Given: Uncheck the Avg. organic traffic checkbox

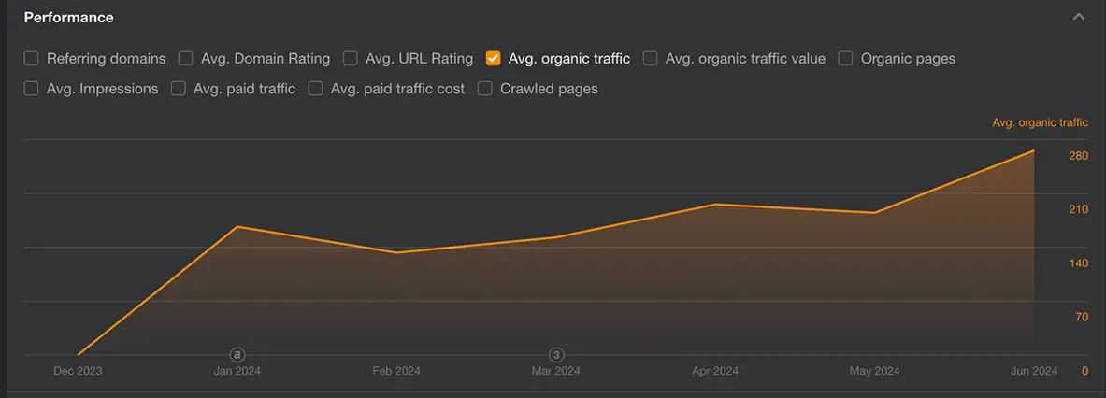Looking at the screenshot, I should point(494,59).
